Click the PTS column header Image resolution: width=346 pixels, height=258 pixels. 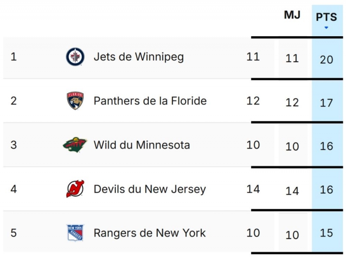pyautogui.click(x=327, y=17)
